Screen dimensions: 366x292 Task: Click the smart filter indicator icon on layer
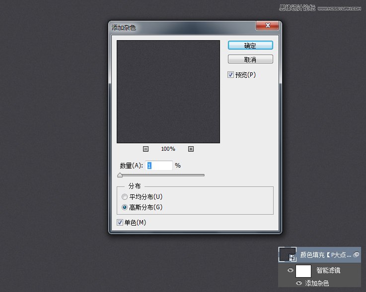tap(356, 254)
